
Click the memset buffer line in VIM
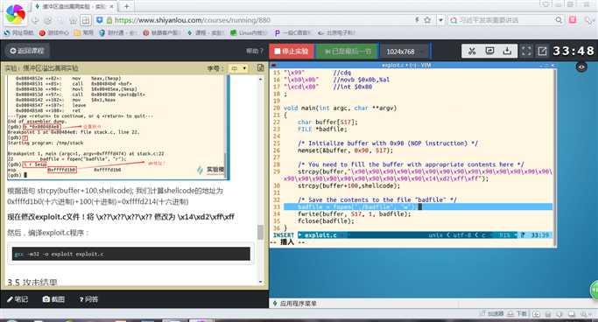point(345,150)
